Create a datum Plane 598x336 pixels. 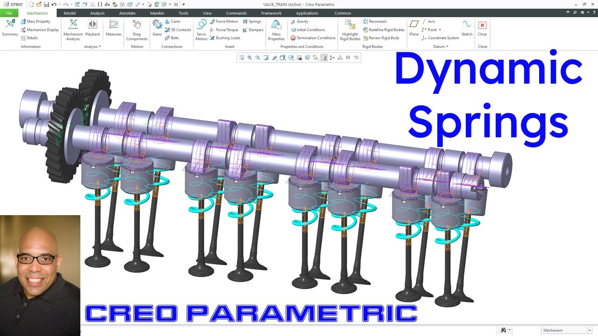pos(414,28)
